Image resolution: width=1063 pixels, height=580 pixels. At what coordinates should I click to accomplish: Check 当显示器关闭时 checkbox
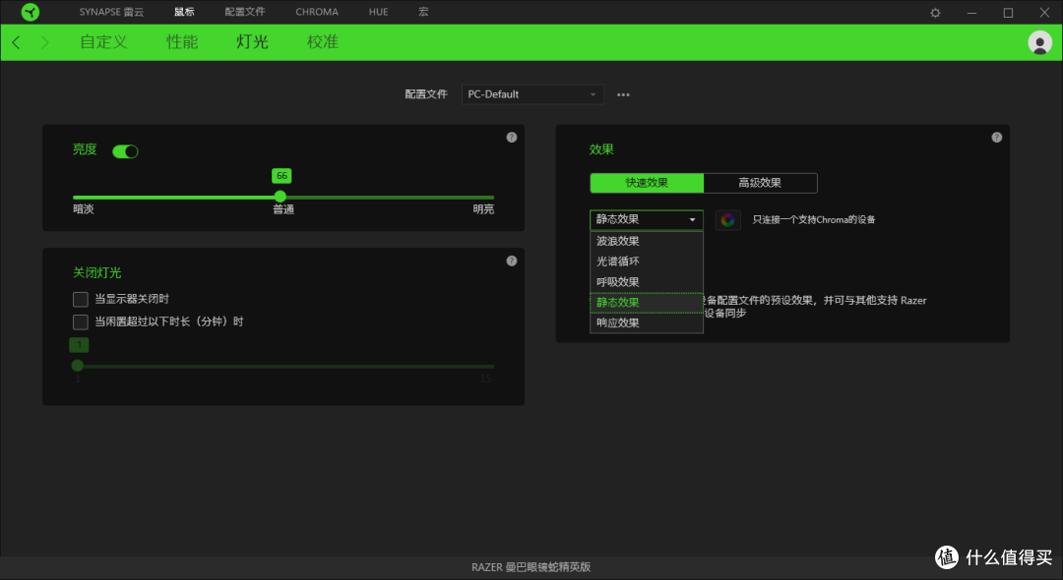[x=81, y=299]
